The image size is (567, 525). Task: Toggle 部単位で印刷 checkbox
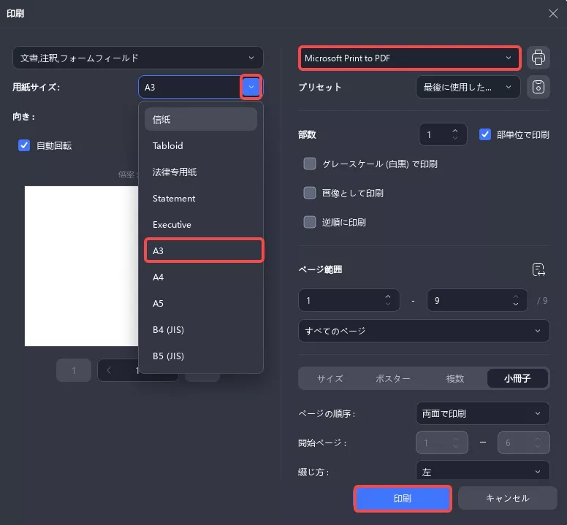pos(485,135)
